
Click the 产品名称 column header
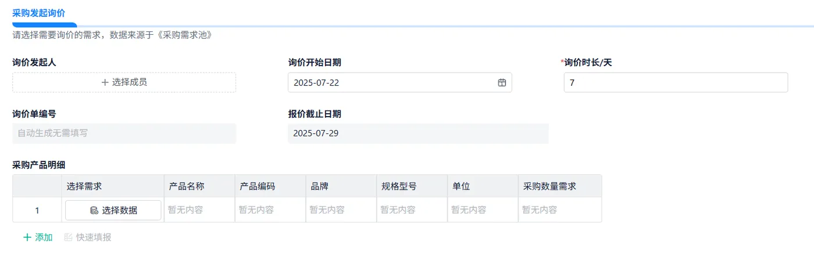click(187, 186)
